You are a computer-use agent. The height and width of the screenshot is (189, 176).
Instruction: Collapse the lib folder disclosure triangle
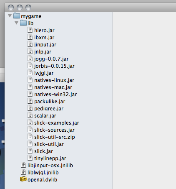pos(16,23)
